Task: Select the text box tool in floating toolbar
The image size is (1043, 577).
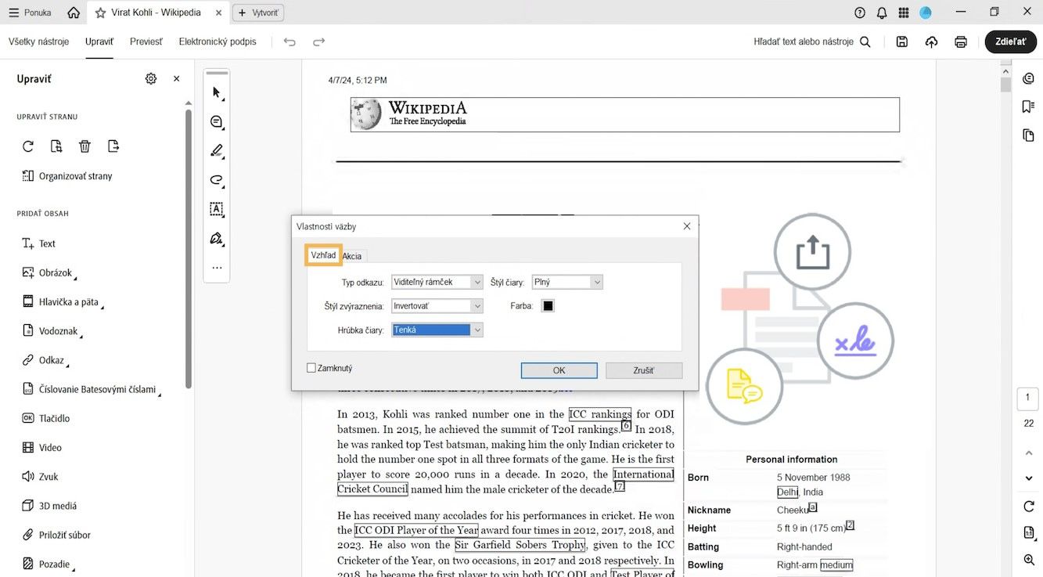Action: pos(217,209)
